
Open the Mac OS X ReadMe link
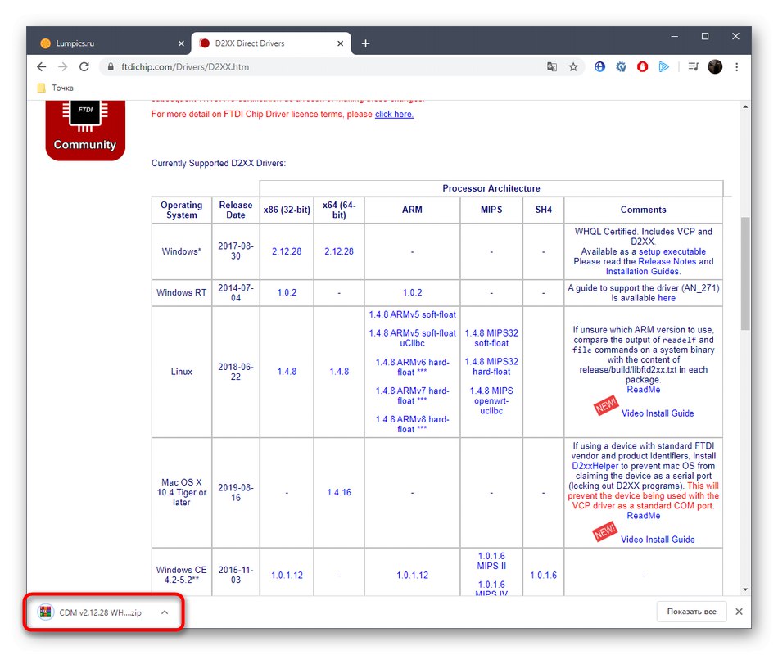click(x=643, y=516)
